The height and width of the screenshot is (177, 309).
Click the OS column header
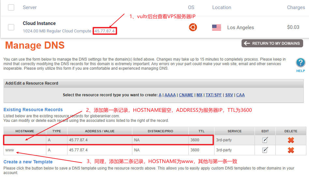pyautogui.click(x=191, y=7)
